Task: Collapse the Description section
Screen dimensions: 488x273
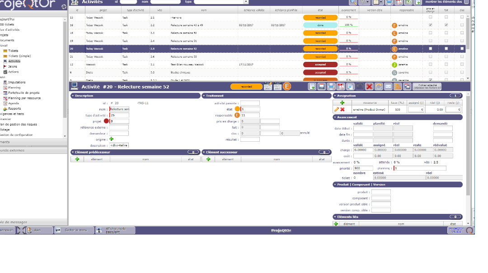Action: click(x=73, y=96)
